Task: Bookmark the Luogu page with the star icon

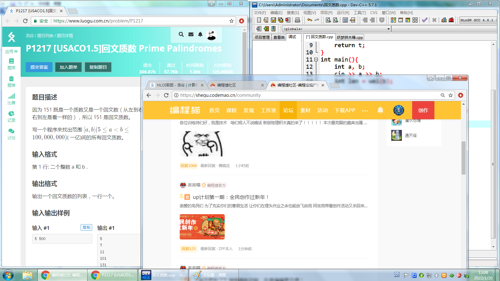Action: (x=232, y=21)
